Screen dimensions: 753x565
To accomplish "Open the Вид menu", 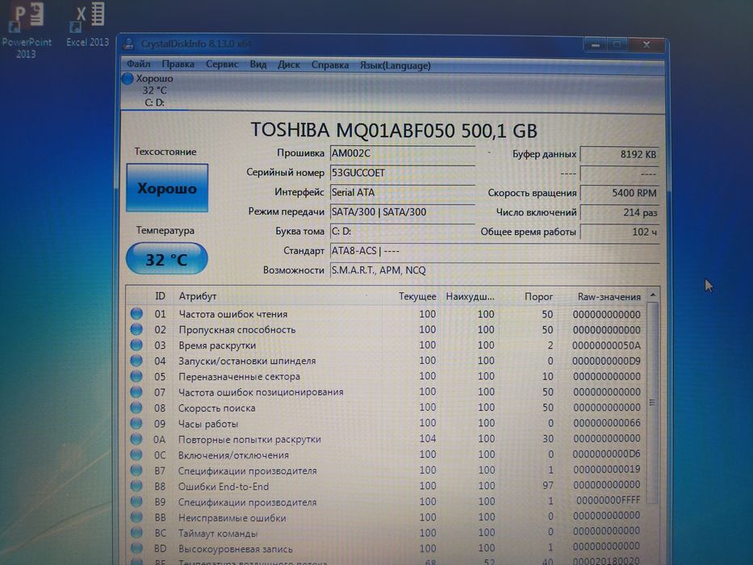I will pyautogui.click(x=258, y=65).
